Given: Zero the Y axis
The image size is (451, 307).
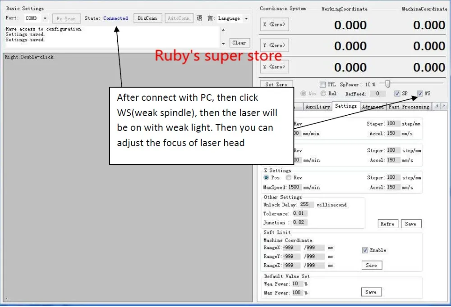Looking at the screenshot, I should (274, 45).
